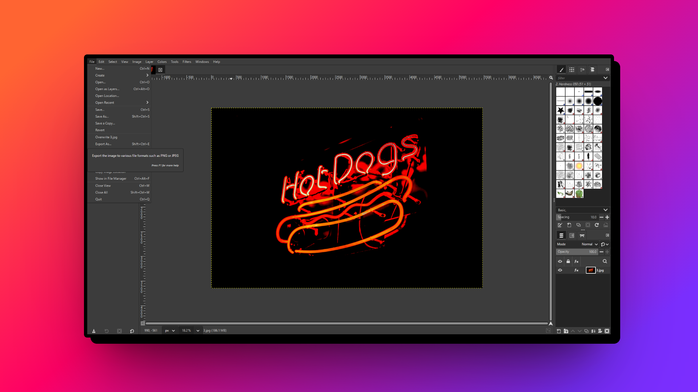Viewport: 698px width, 392px height.
Task: Select the Brushes tab icon
Action: 560,70
